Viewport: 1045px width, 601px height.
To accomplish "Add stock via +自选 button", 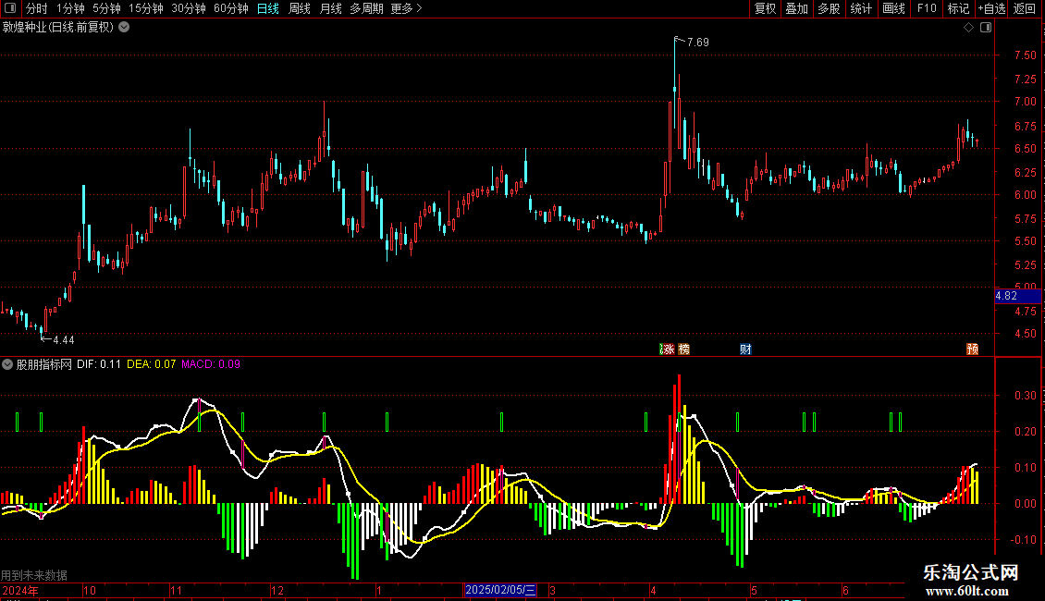I will pos(991,8).
